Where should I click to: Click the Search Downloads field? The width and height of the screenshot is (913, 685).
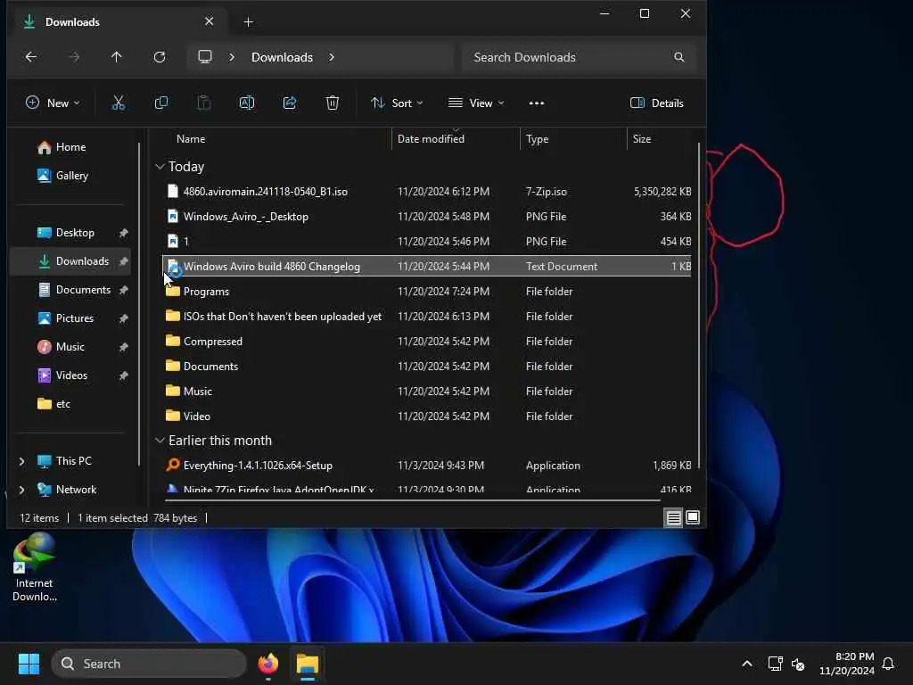pos(578,57)
